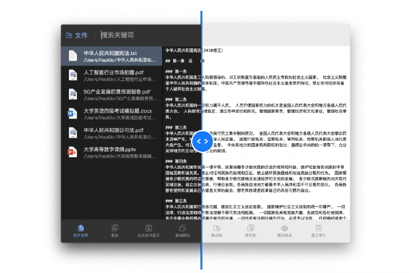
Task: Select 人工智能行业市场前瞻.pdf in the list
Action: coord(112,76)
